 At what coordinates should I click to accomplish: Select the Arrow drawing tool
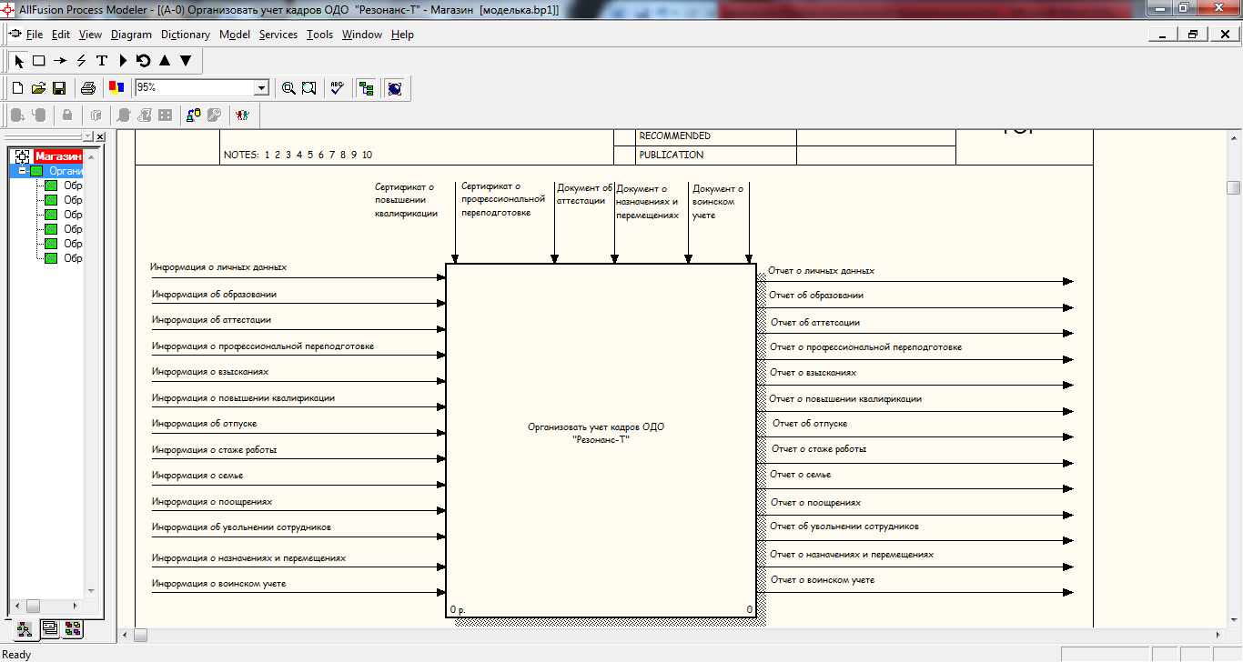(60, 61)
